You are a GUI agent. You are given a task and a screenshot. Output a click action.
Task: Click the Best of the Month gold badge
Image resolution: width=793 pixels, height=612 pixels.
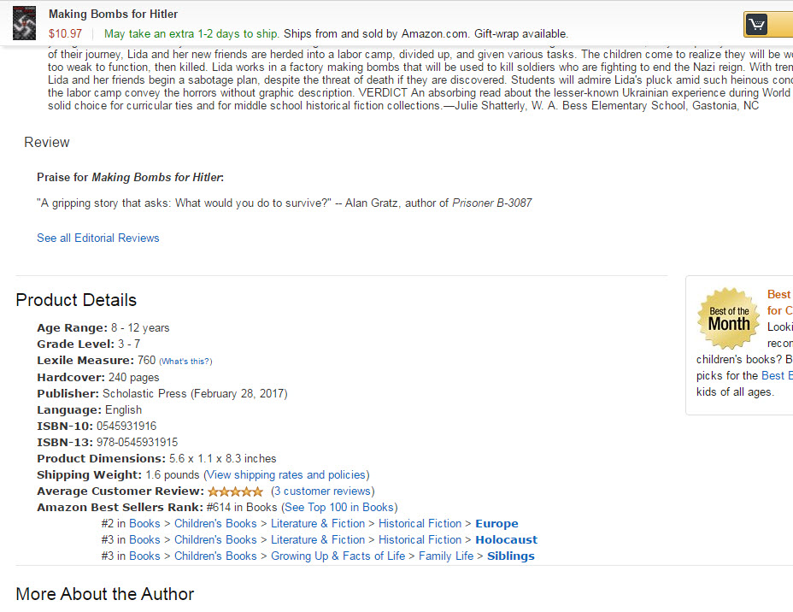tap(728, 319)
